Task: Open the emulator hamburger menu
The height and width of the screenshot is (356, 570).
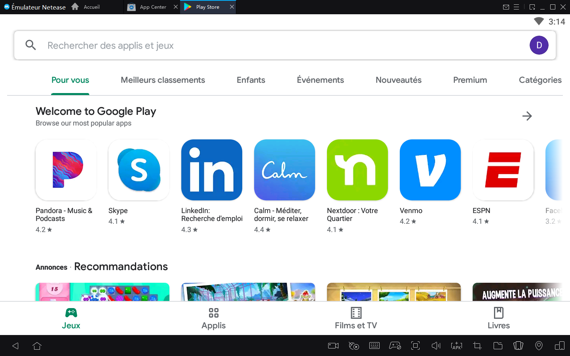Action: [516, 7]
